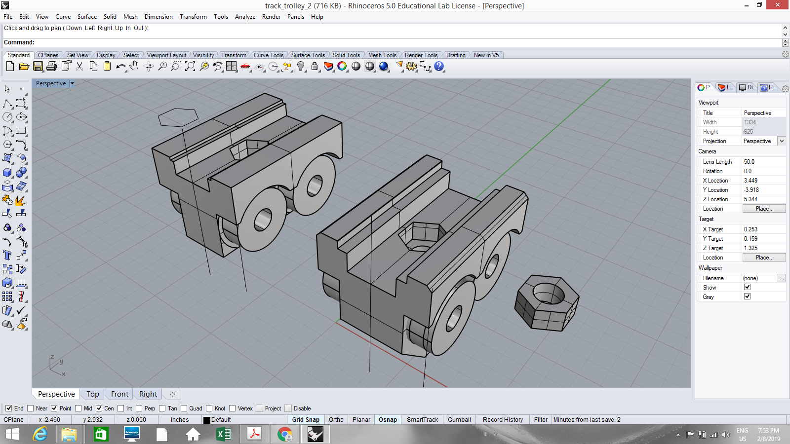
Task: Select the Text object tool in the sidebar
Action: click(x=7, y=255)
